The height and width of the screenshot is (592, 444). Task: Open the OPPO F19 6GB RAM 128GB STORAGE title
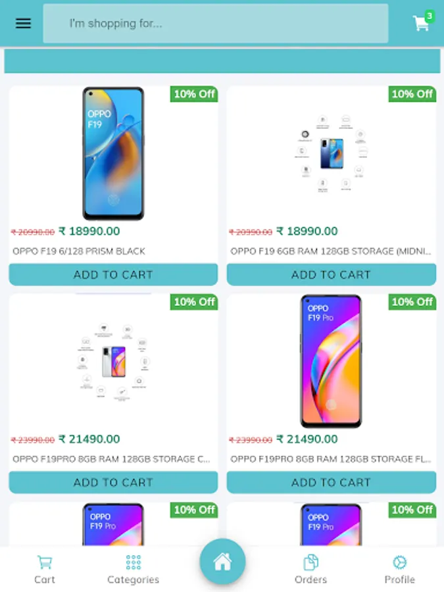click(331, 251)
